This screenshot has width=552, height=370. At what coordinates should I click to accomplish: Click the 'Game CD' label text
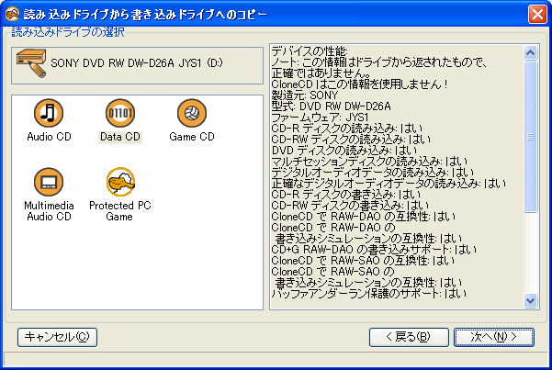(192, 137)
